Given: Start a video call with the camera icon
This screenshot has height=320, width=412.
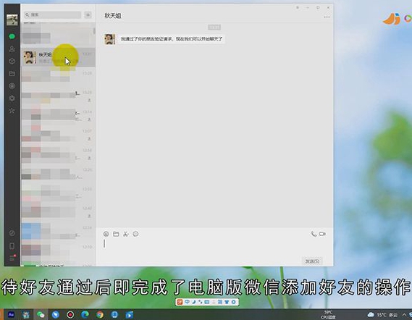Looking at the screenshot, I should [322, 234].
